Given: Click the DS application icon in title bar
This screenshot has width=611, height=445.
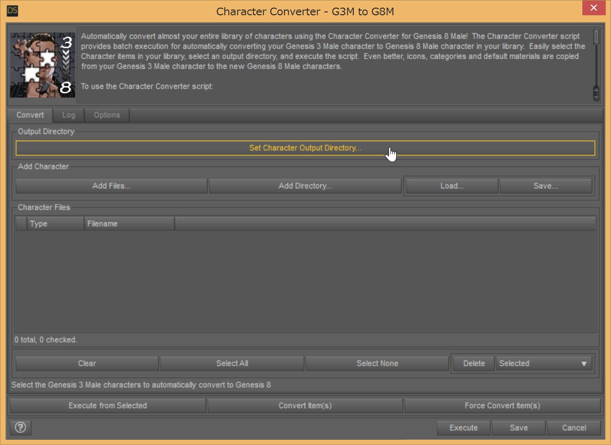Looking at the screenshot, I should click(x=13, y=11).
